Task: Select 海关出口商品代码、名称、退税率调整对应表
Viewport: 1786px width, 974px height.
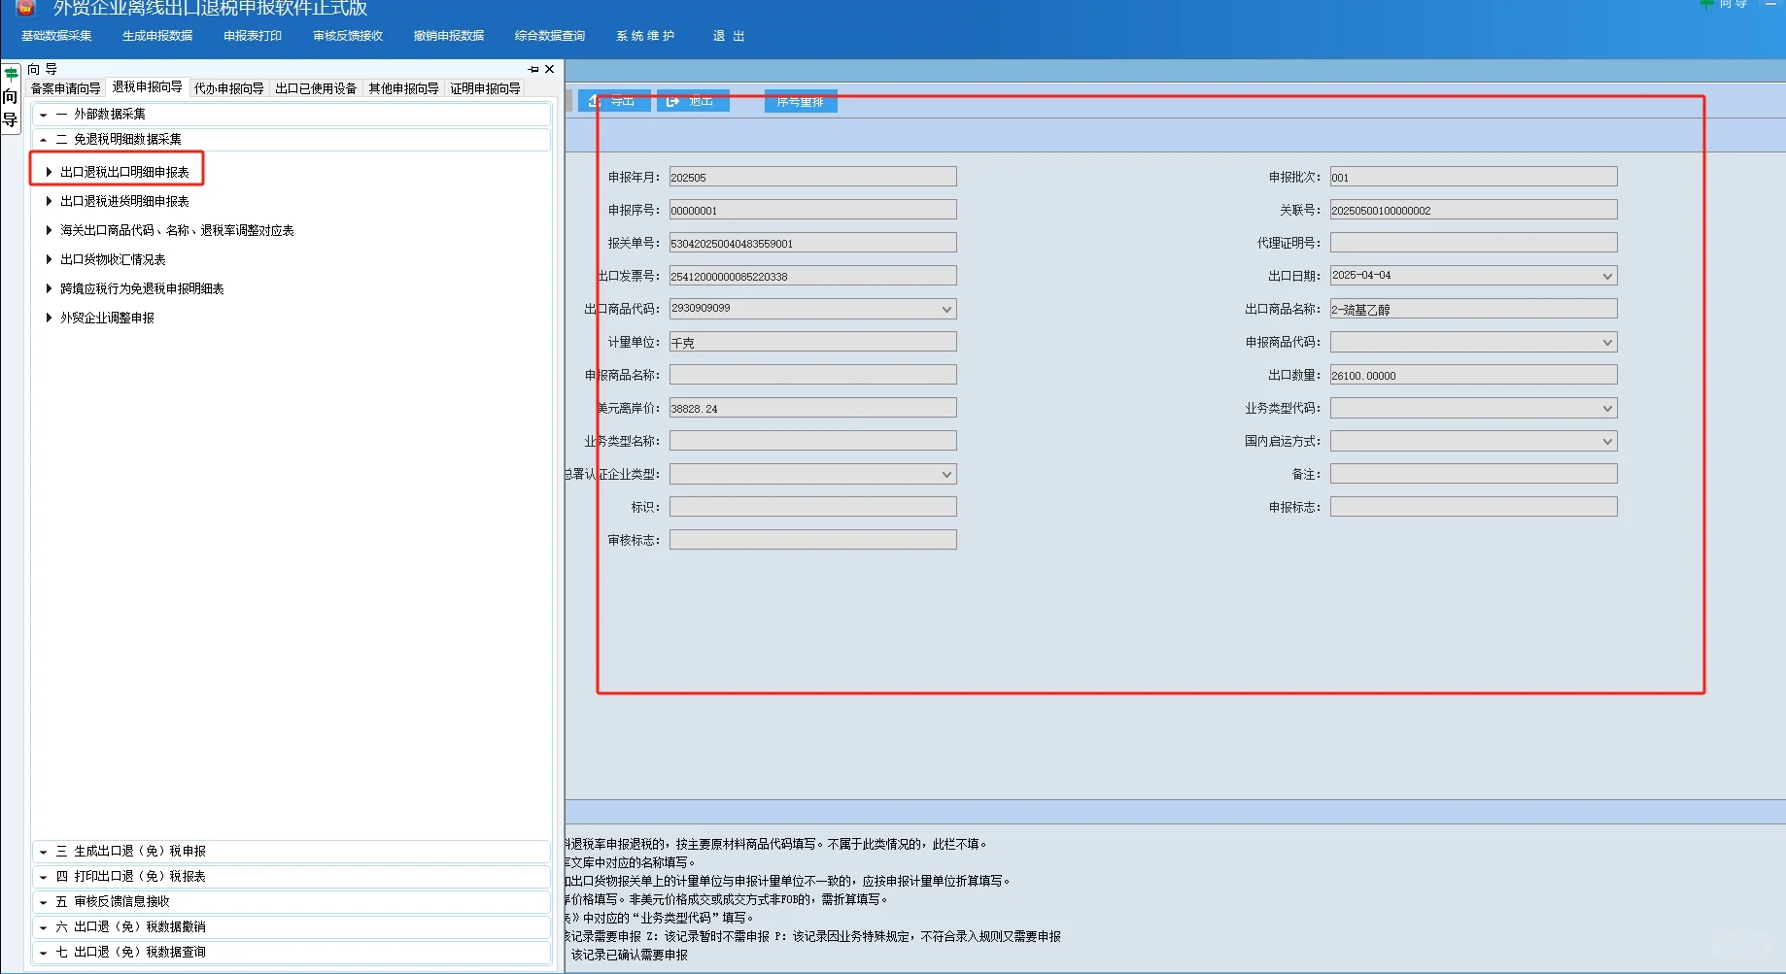Action: coord(177,230)
